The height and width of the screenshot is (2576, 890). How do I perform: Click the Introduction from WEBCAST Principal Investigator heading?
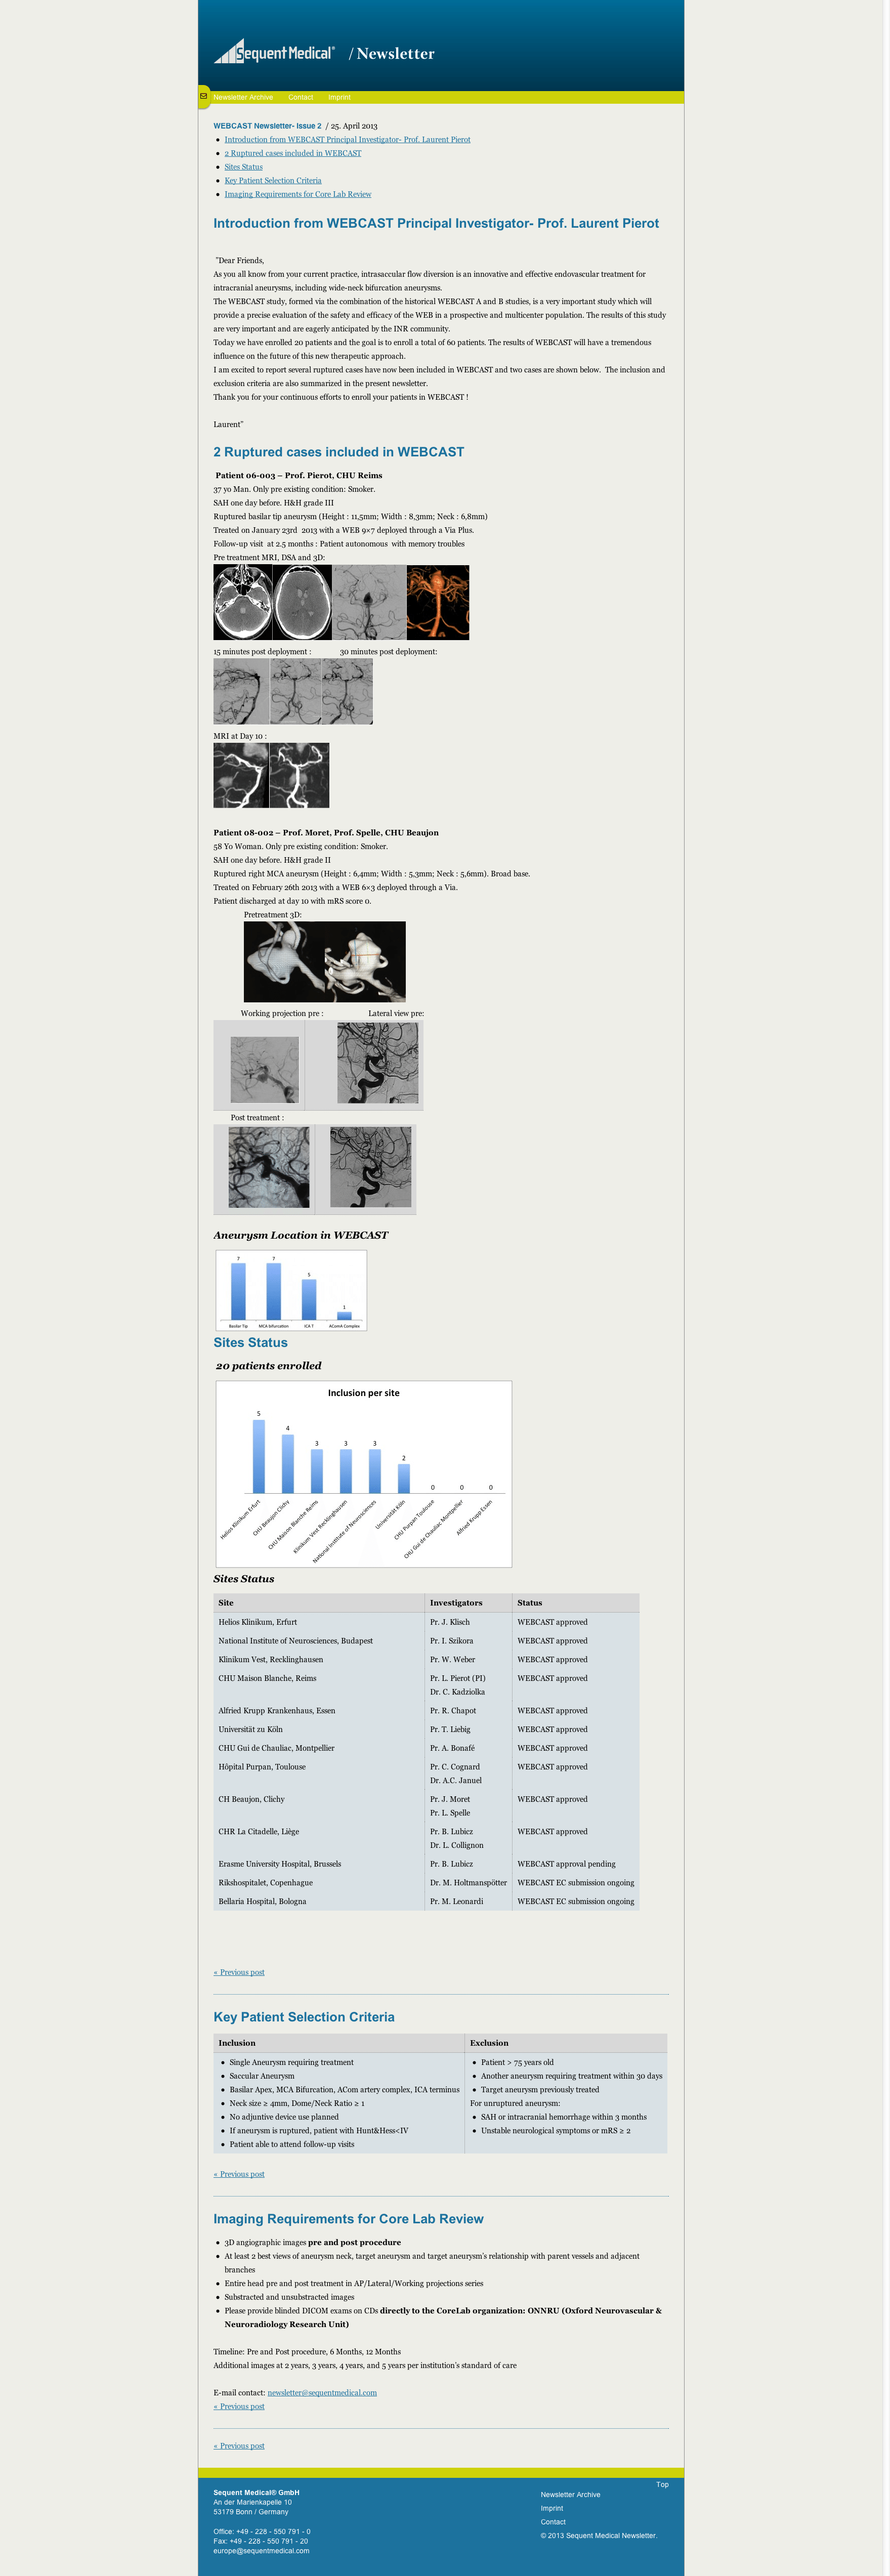click(436, 224)
